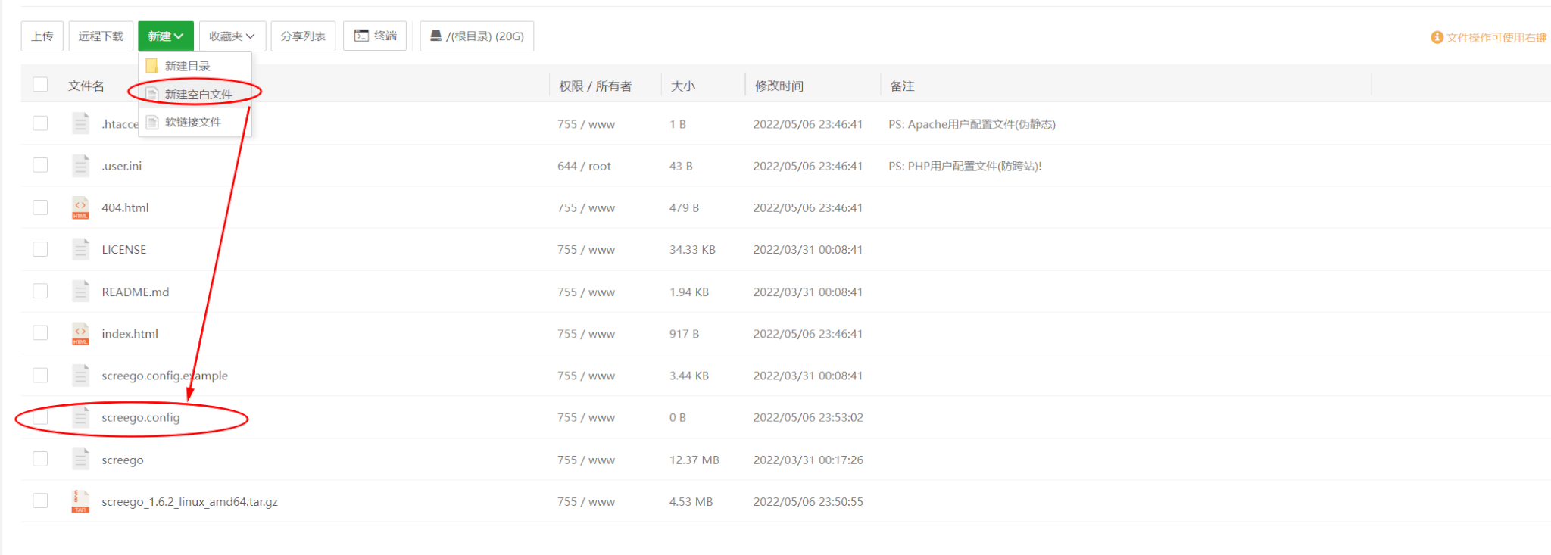Viewport: 1551px width, 555px height.
Task: Open the LICENSE file name
Action: [124, 249]
